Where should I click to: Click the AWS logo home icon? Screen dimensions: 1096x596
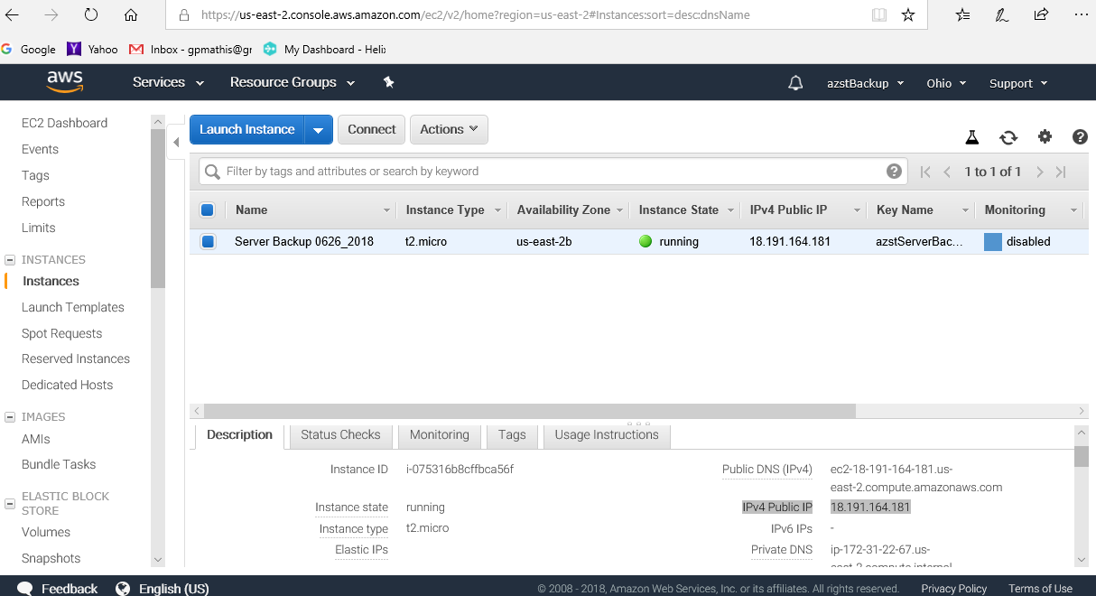tap(65, 82)
